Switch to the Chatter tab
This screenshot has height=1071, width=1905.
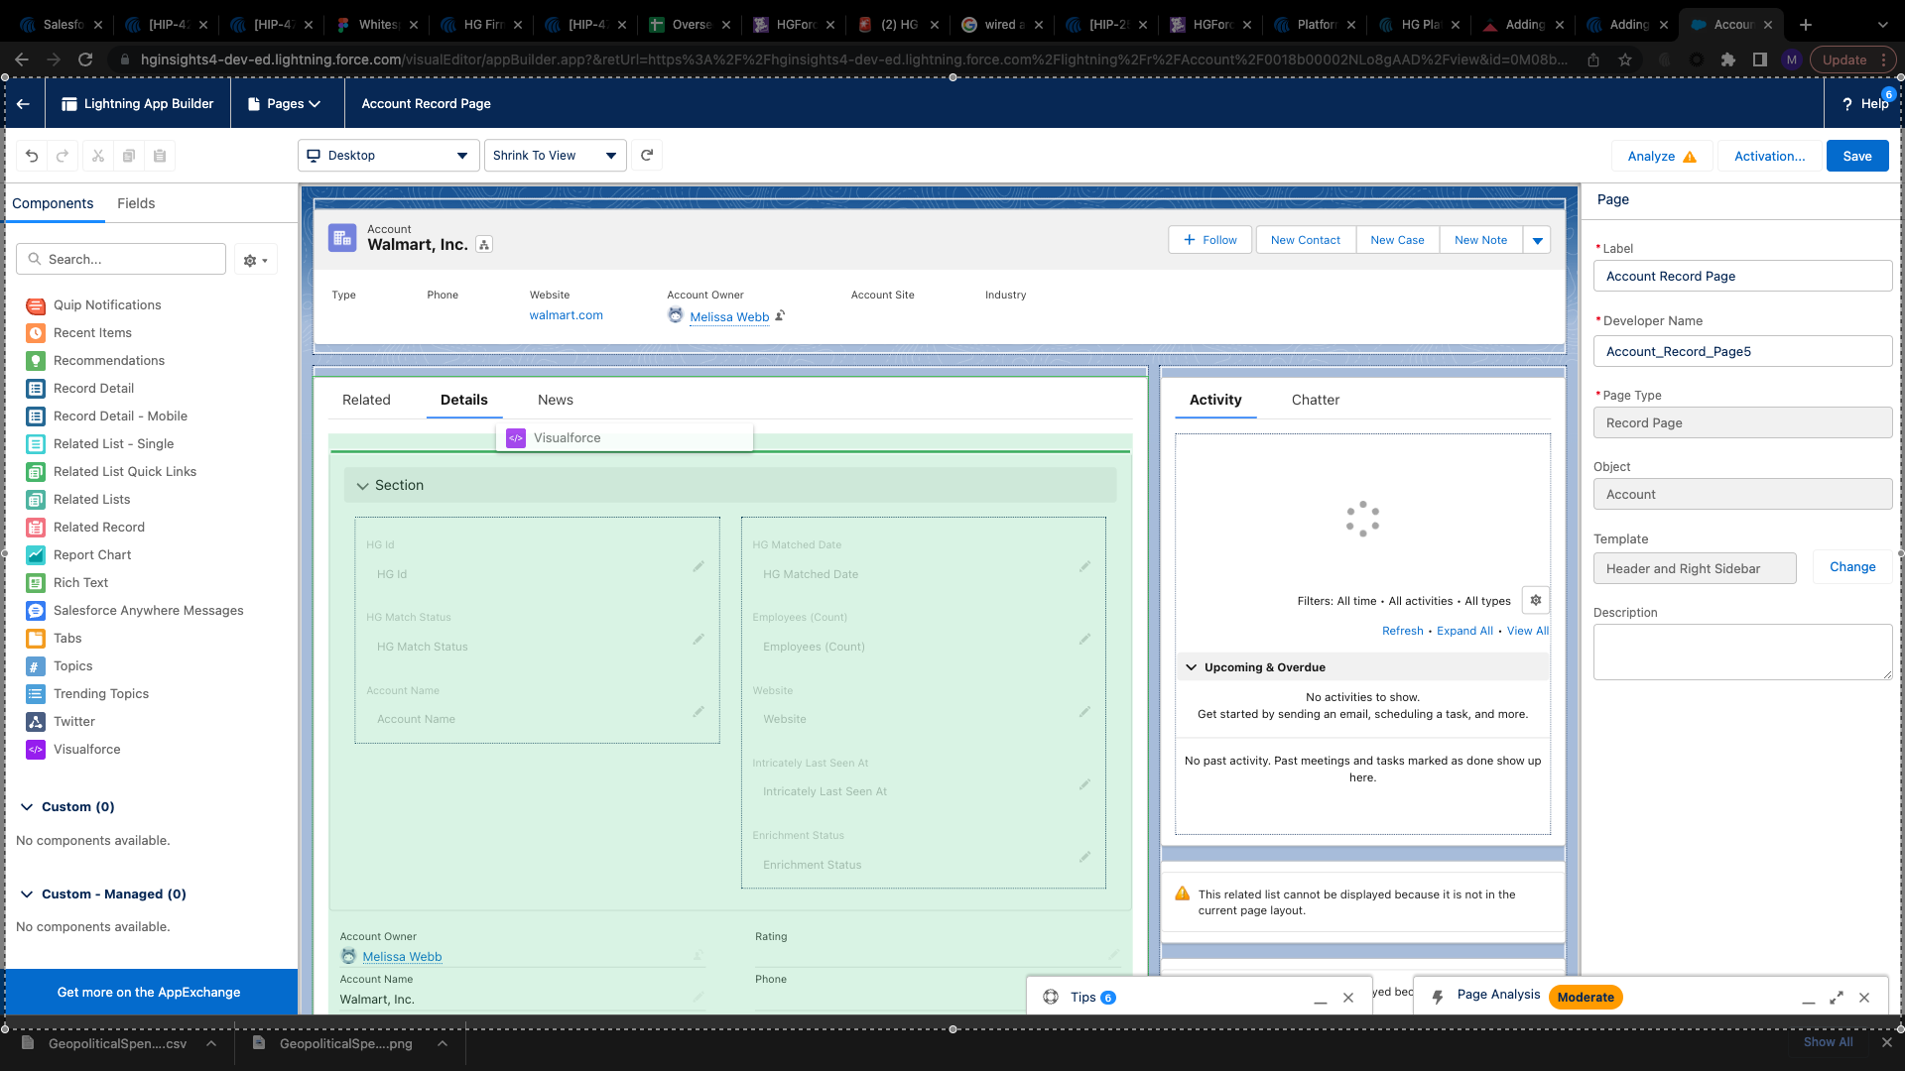point(1315,400)
